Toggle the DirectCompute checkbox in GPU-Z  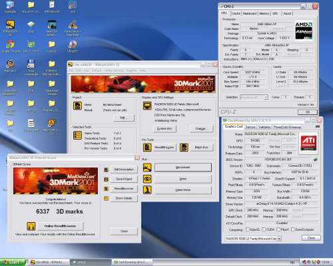pos(293,229)
